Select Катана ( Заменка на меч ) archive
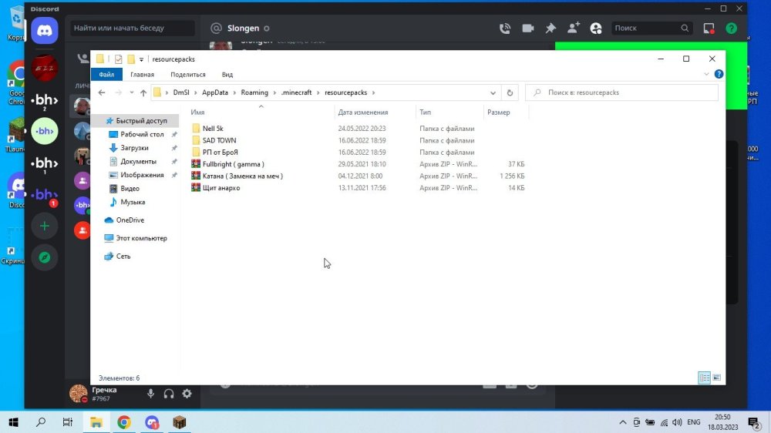 (x=242, y=176)
